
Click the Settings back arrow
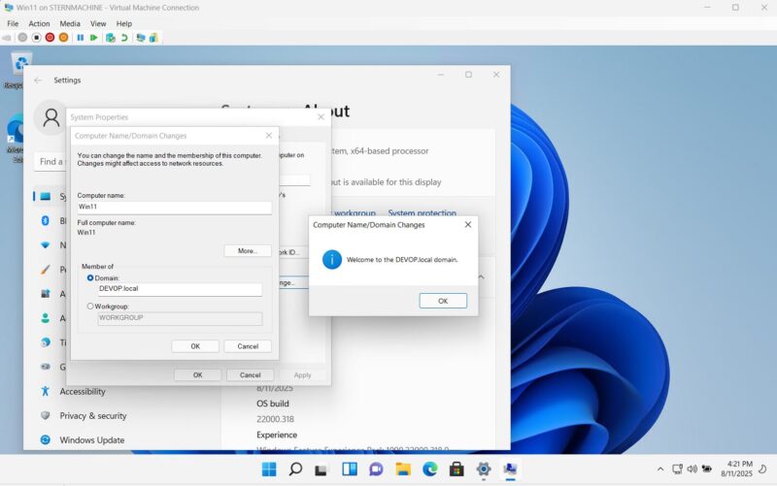tap(38, 81)
